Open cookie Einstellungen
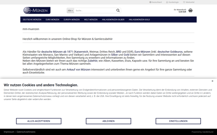 pyautogui.click(x=178, y=121)
